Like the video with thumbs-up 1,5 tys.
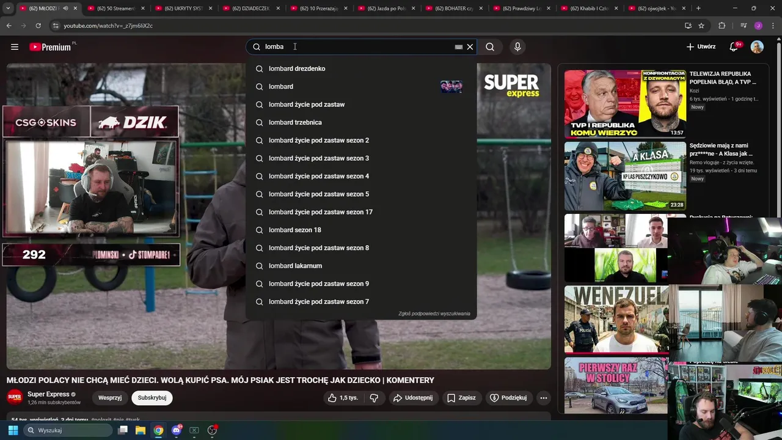 (x=343, y=398)
